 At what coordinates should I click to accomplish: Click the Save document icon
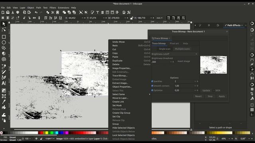pos(13,12)
